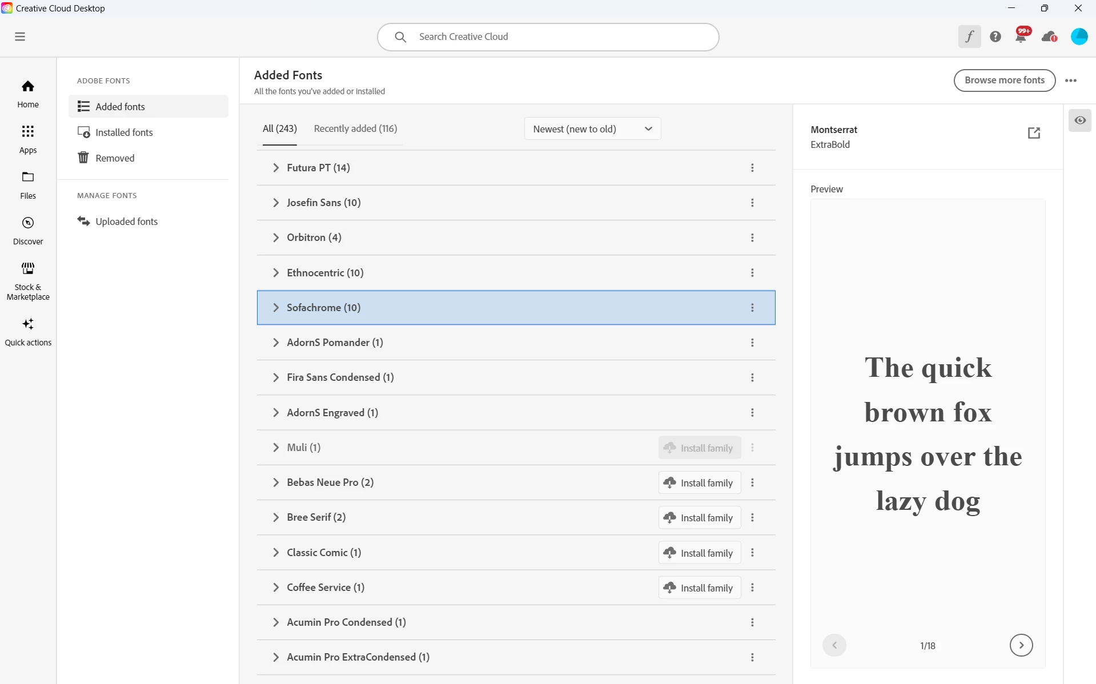
Task: Go to next font preview
Action: (x=1021, y=646)
